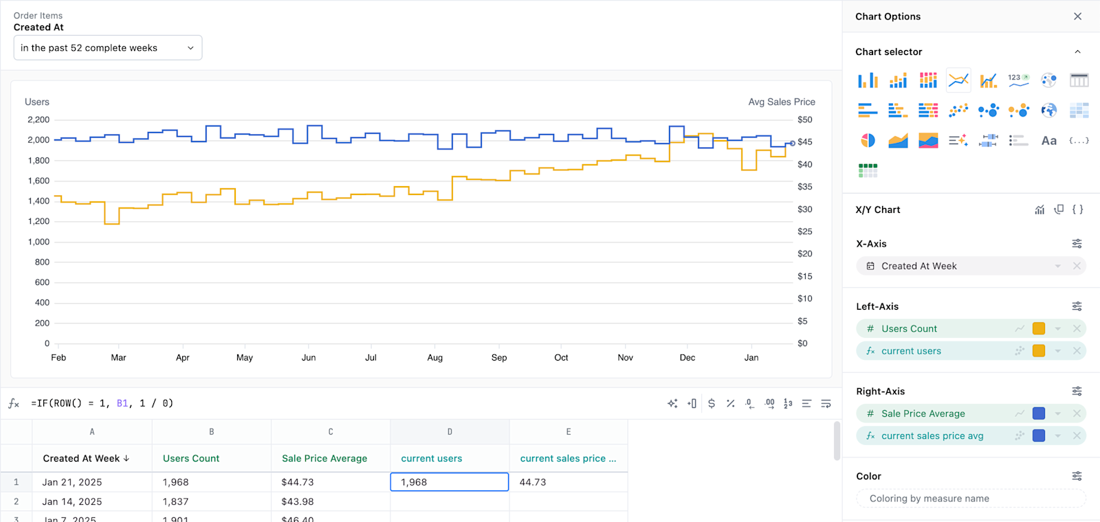Apply percent format to the column
Screen dimensions: 1100x522
731,404
